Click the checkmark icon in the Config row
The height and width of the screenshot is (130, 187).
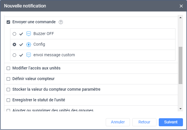tap(21, 44)
